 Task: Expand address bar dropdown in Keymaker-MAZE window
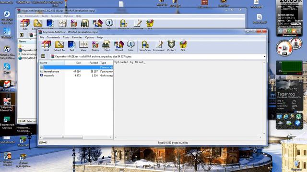click(264, 56)
